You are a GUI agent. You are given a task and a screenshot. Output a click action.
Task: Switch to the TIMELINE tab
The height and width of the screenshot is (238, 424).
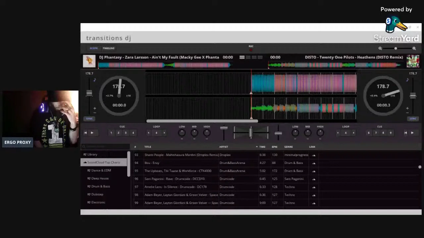pos(108,48)
